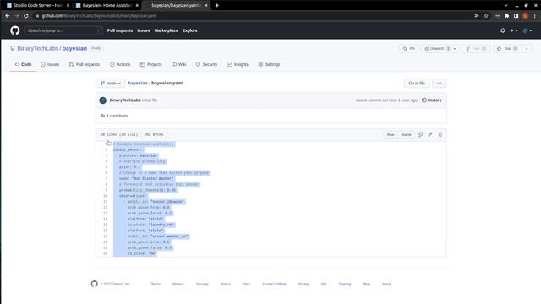Click BinaryTechLabs avatar in commit row

(x=103, y=100)
